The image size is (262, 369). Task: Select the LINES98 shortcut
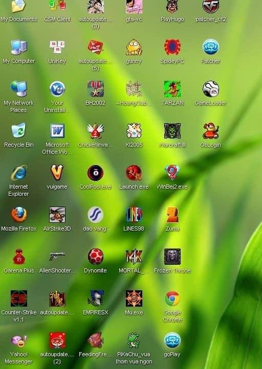click(134, 214)
